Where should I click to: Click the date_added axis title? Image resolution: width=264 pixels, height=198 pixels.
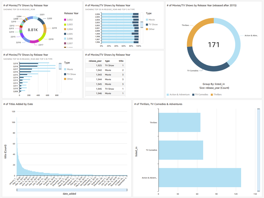pyautogui.click(x=69, y=194)
